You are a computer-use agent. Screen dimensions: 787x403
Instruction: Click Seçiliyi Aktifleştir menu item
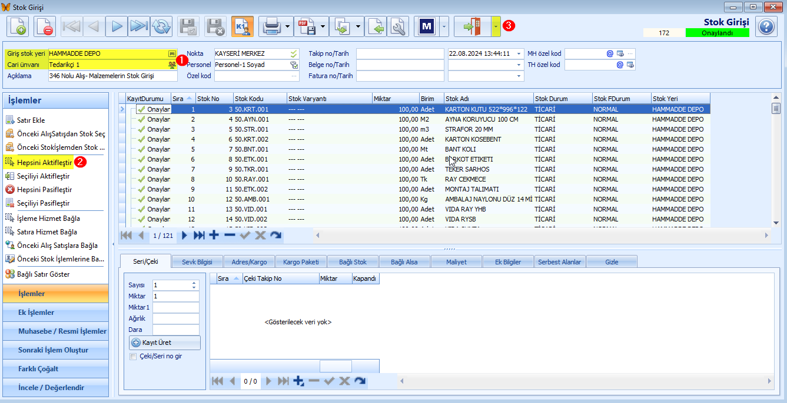(38, 176)
